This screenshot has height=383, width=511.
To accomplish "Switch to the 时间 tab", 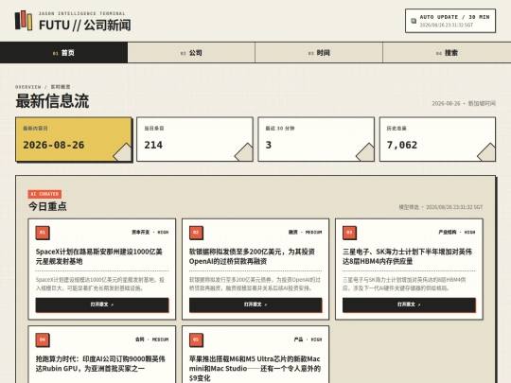I will [319, 52].
